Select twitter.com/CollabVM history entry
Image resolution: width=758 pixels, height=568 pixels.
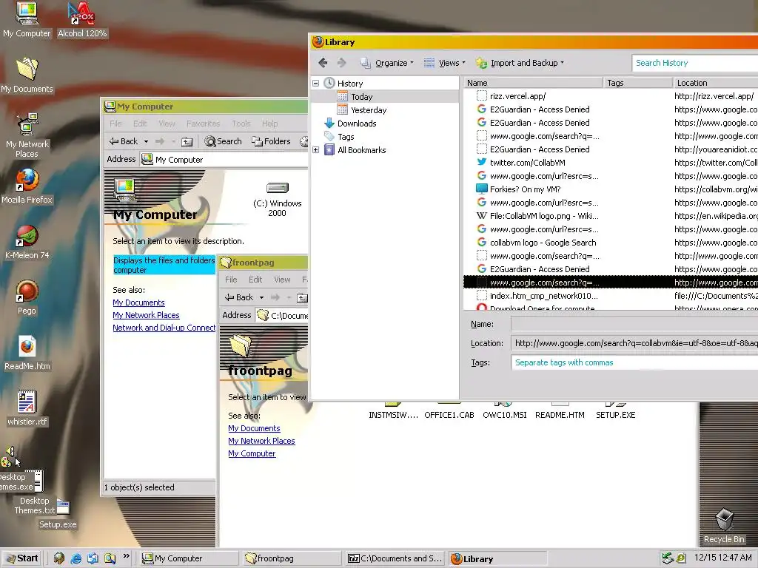[611, 163]
